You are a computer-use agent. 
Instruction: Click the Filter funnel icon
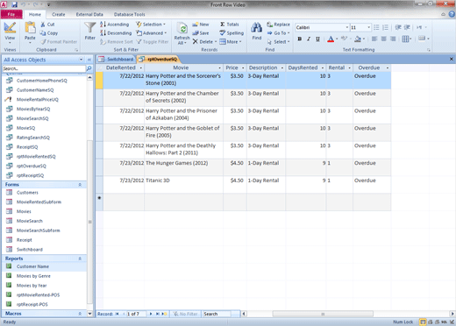coord(89,28)
